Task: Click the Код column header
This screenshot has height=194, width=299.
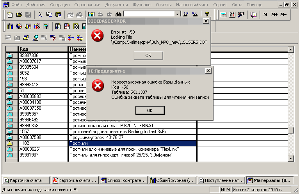Action: 43,49
